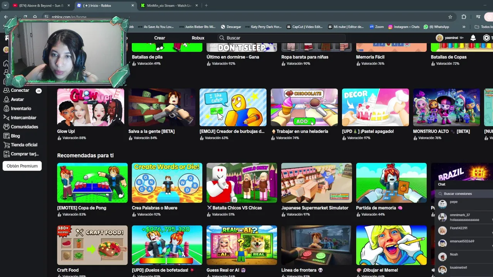The height and width of the screenshot is (277, 493).
Task: Open the MONSTRUO ALTO game thumbnail
Action: (x=446, y=107)
